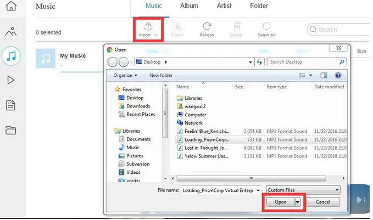Expand the Open button split arrow
The width and height of the screenshot is (373, 220).
(298, 202)
